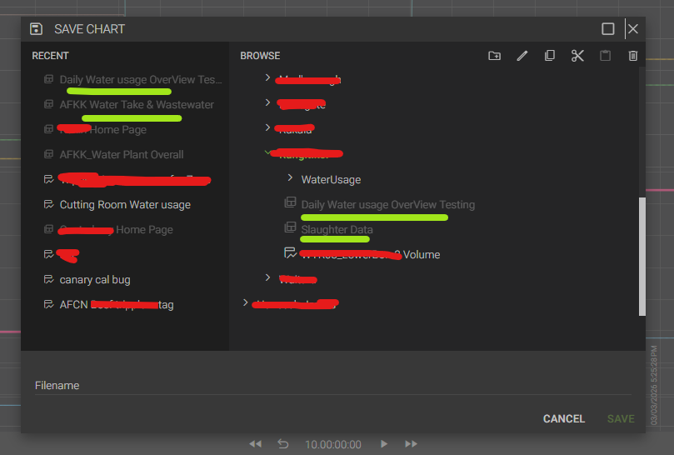Click the new folder icon in Browse toolbar

pos(494,56)
